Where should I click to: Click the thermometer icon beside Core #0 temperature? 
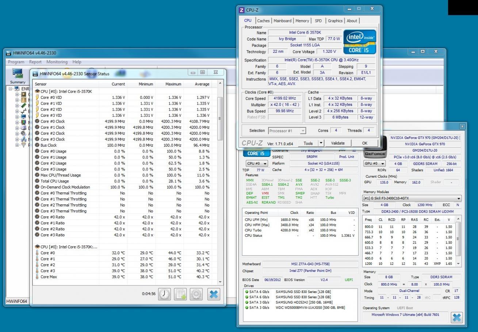tap(37, 253)
